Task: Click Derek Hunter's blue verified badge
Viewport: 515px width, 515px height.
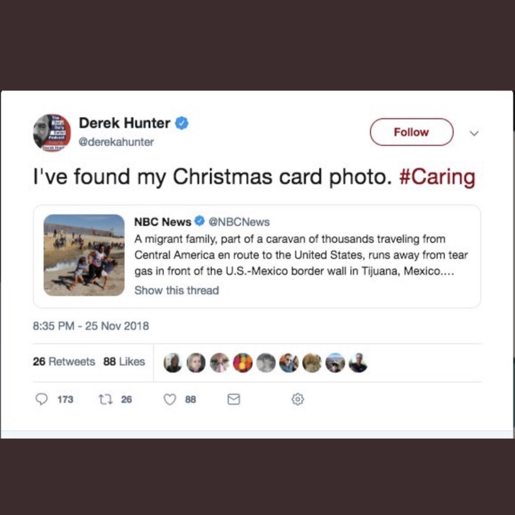Action: click(x=182, y=123)
